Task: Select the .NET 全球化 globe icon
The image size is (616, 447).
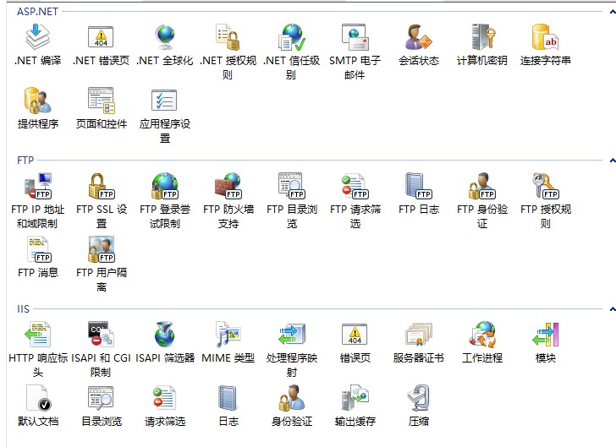Action: coord(165,37)
